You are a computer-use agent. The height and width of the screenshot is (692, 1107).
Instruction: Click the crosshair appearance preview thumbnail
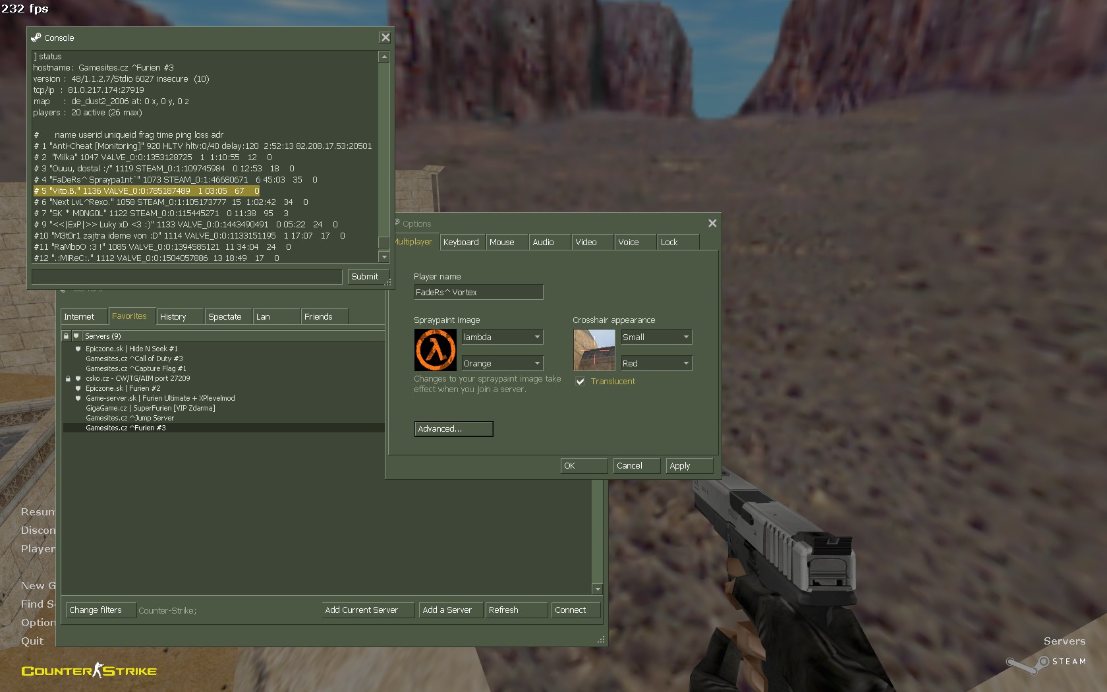pos(594,350)
